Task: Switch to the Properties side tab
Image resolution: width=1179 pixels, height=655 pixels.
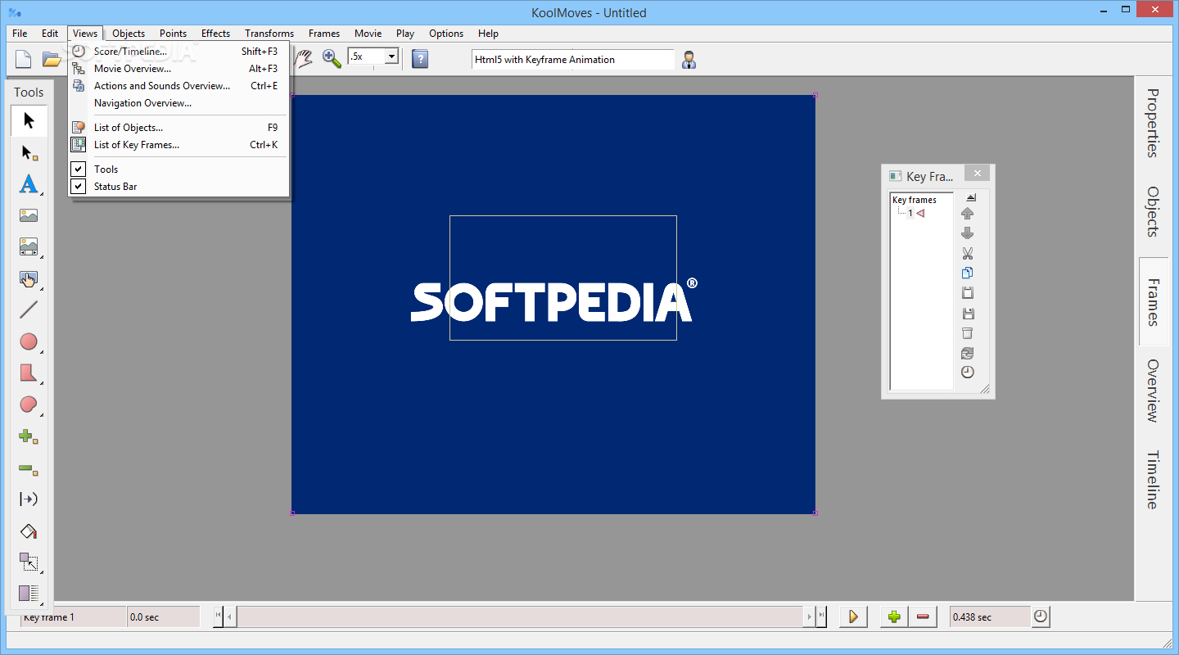Action: tap(1153, 123)
